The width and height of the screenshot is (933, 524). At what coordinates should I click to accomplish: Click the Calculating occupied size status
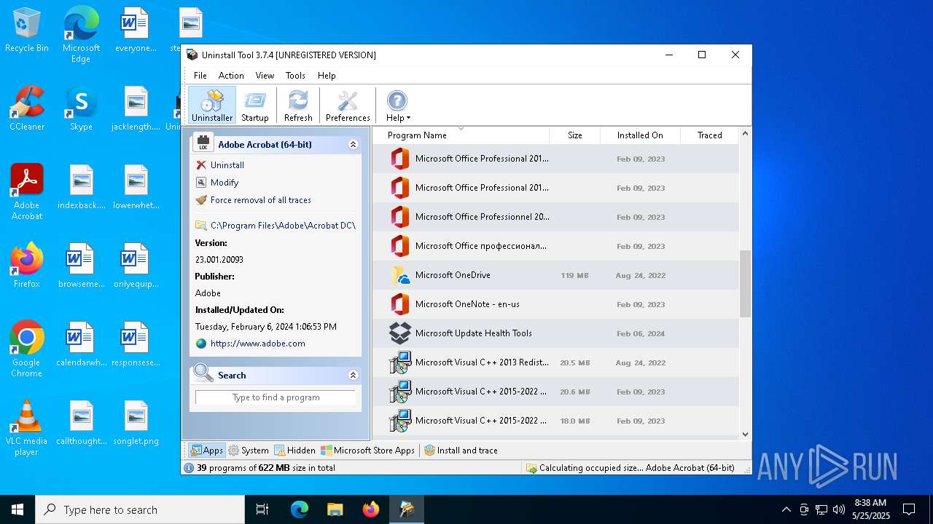click(x=631, y=468)
